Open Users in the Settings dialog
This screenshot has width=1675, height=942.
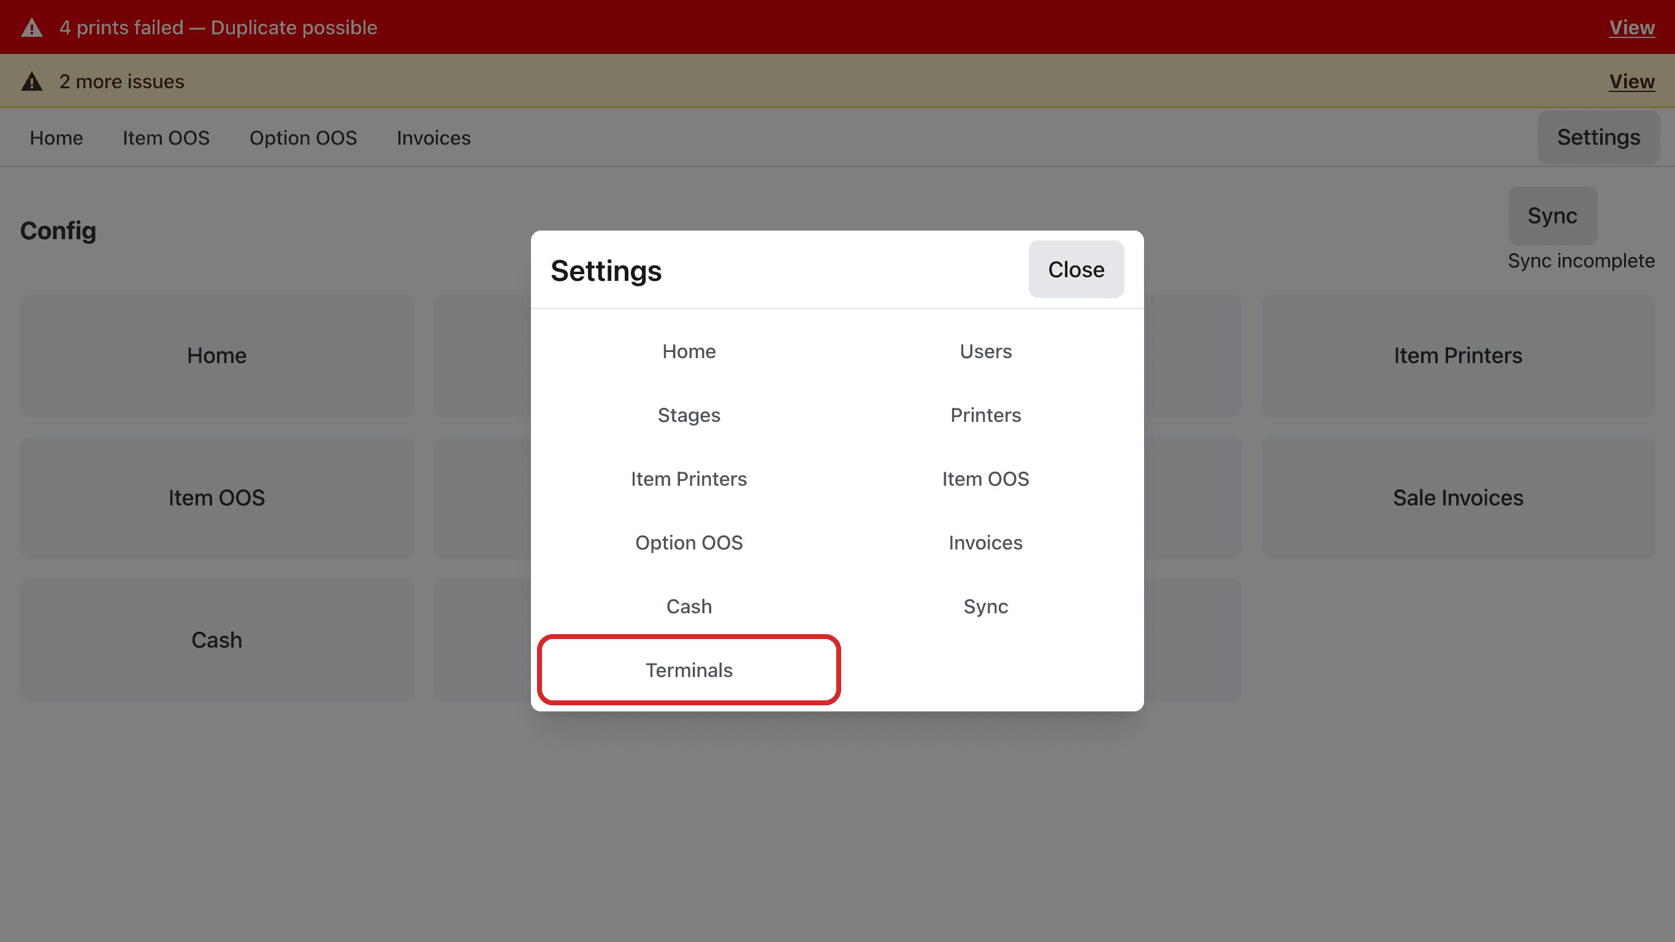click(986, 351)
